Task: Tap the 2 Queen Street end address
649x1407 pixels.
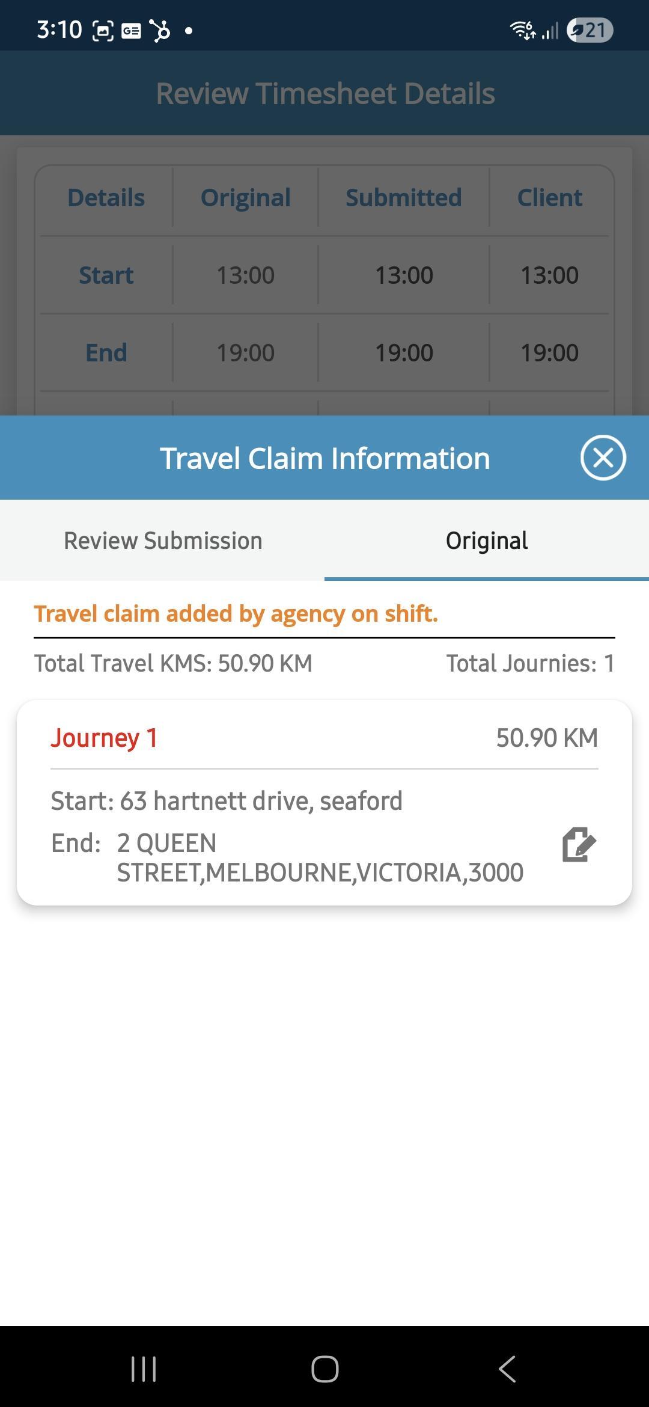Action: pos(320,858)
